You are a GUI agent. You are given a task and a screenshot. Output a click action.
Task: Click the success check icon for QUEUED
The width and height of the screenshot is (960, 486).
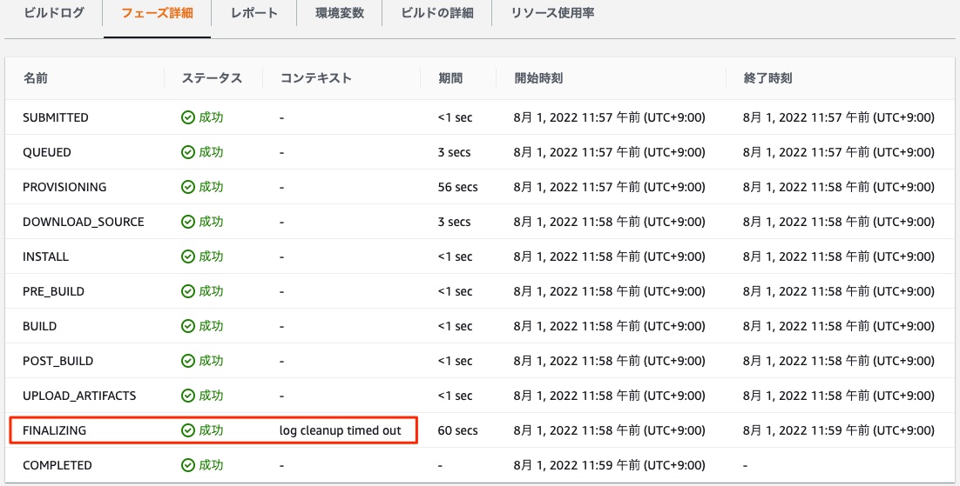click(188, 152)
